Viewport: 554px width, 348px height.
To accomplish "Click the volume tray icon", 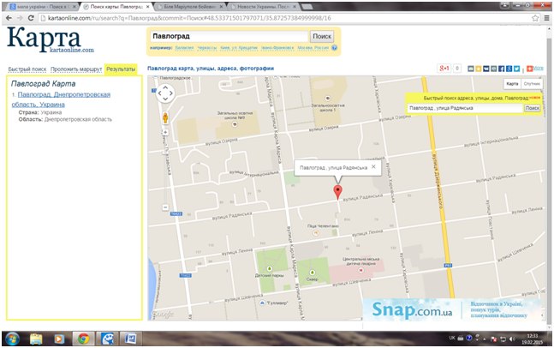I will coord(511,339).
